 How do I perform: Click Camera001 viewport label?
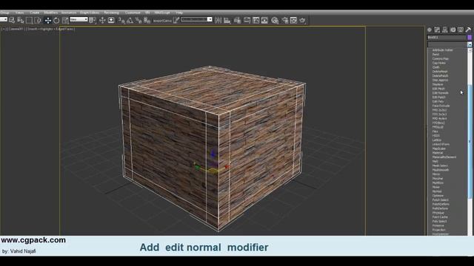[16, 29]
